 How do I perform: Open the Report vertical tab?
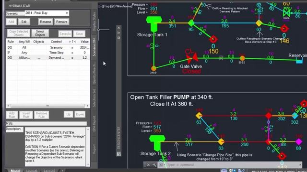(x=94, y=149)
